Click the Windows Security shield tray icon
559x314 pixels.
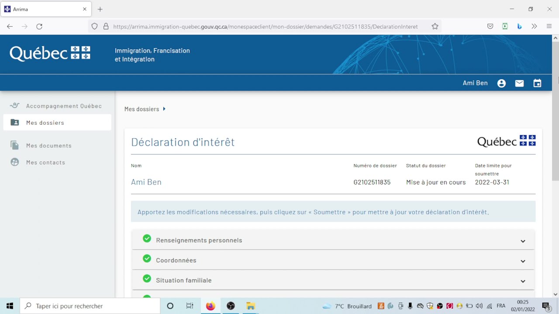click(430, 306)
